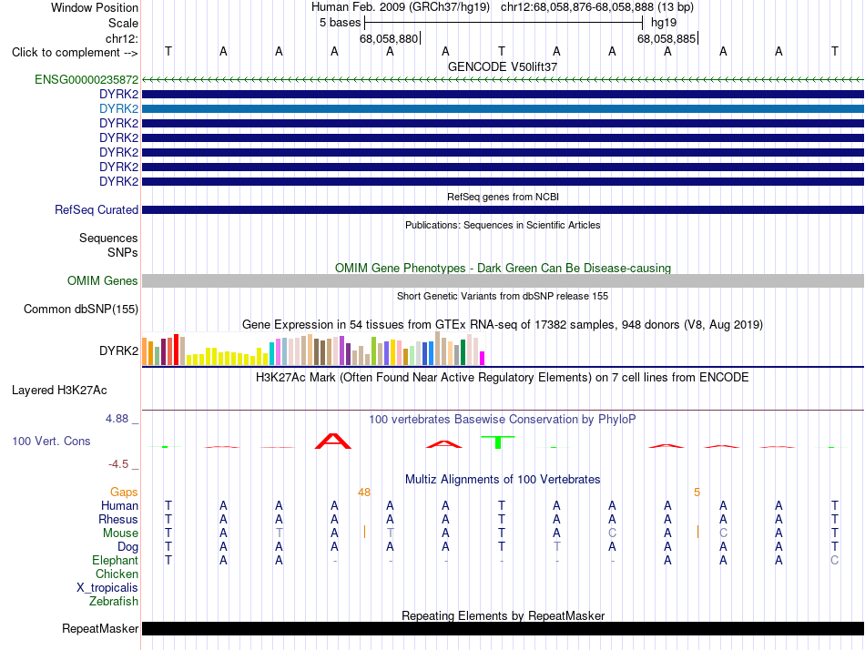Image resolution: width=865 pixels, height=650 pixels.
Task: Click the magenta bar ending the GTEx chart
Action: [x=483, y=358]
